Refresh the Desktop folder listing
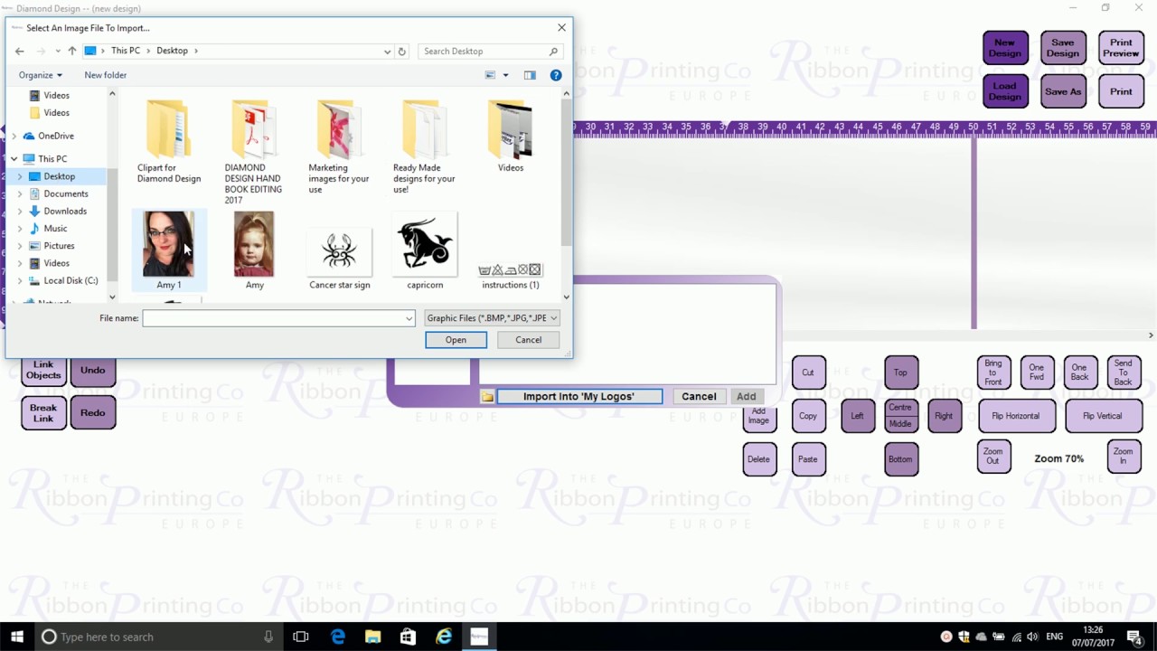 (402, 52)
